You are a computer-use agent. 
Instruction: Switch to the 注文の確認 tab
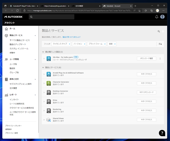click(x=86, y=6)
